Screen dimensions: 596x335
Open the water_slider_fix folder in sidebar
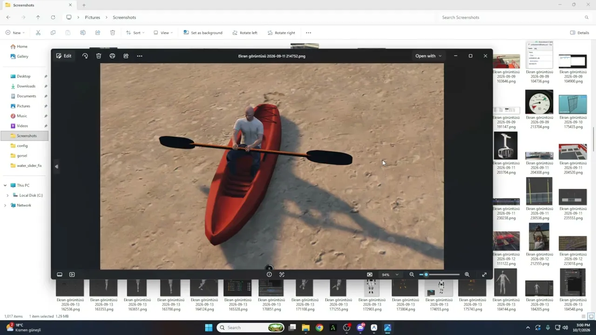(x=29, y=166)
